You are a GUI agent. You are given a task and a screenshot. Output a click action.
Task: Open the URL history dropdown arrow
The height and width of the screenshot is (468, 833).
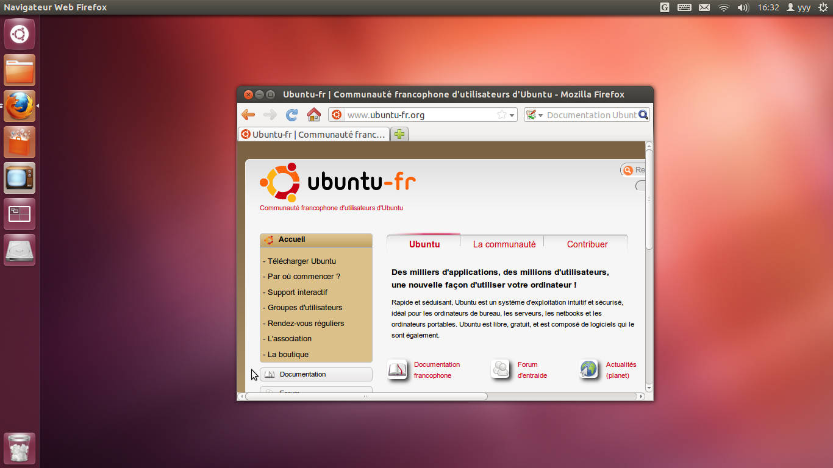tap(512, 115)
